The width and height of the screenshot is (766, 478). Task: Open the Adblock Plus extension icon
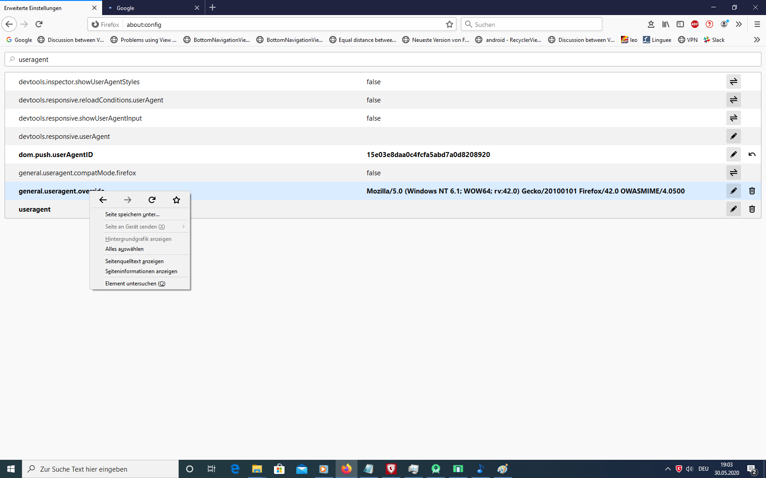(x=694, y=24)
